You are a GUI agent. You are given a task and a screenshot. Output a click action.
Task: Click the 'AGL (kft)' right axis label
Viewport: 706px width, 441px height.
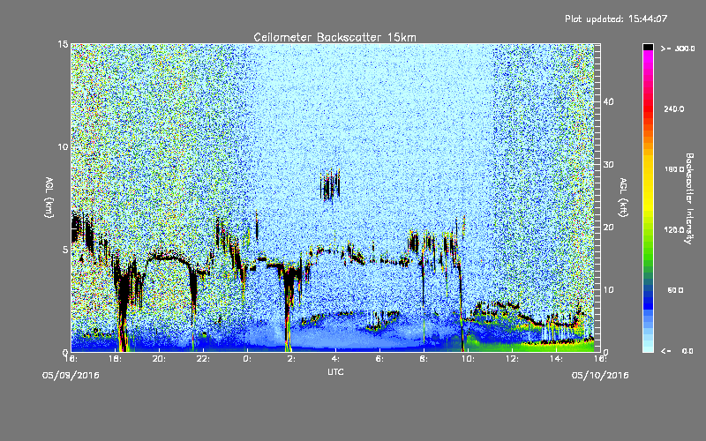pyautogui.click(x=623, y=197)
